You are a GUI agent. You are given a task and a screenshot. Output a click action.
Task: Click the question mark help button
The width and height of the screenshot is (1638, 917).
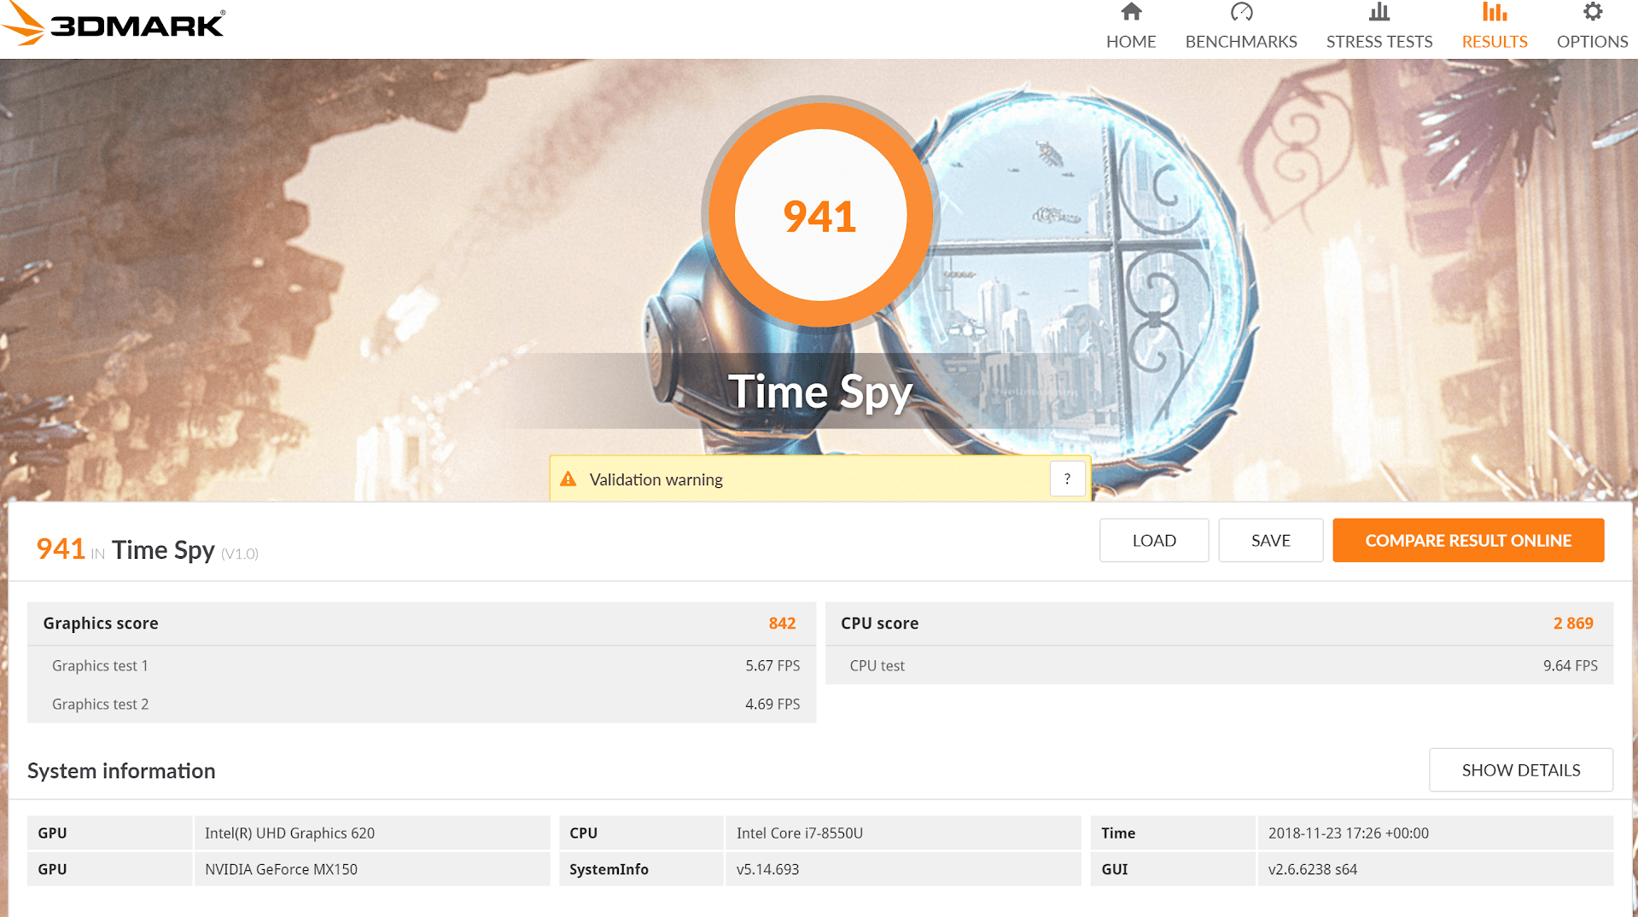1067,479
